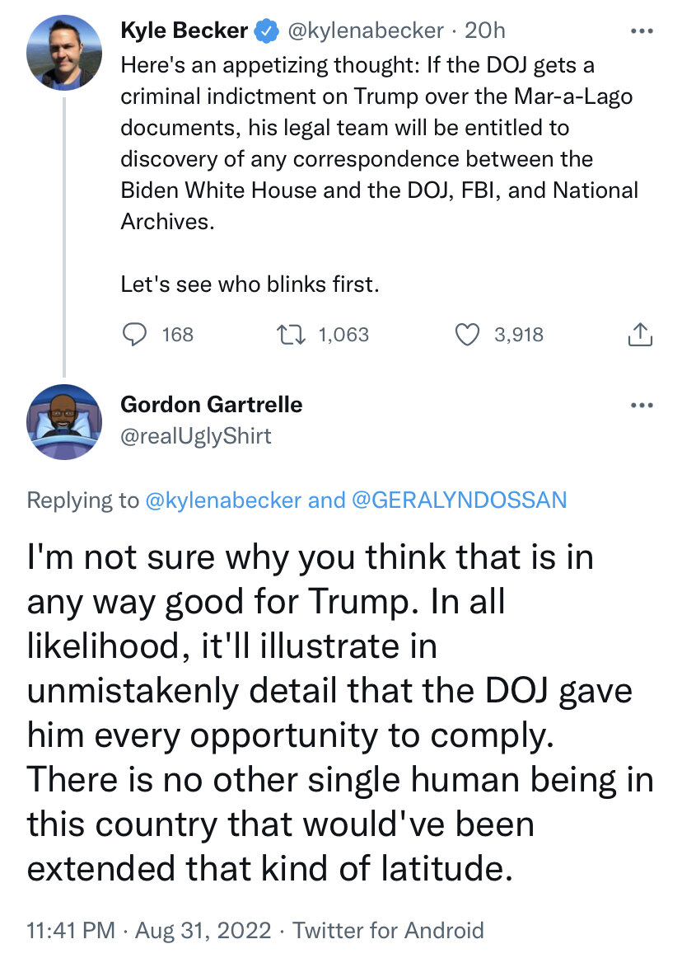The width and height of the screenshot is (682, 958).
Task: Click the 11:41 PM · Aug 31, 2022 timestamp
Action: [x=149, y=931]
